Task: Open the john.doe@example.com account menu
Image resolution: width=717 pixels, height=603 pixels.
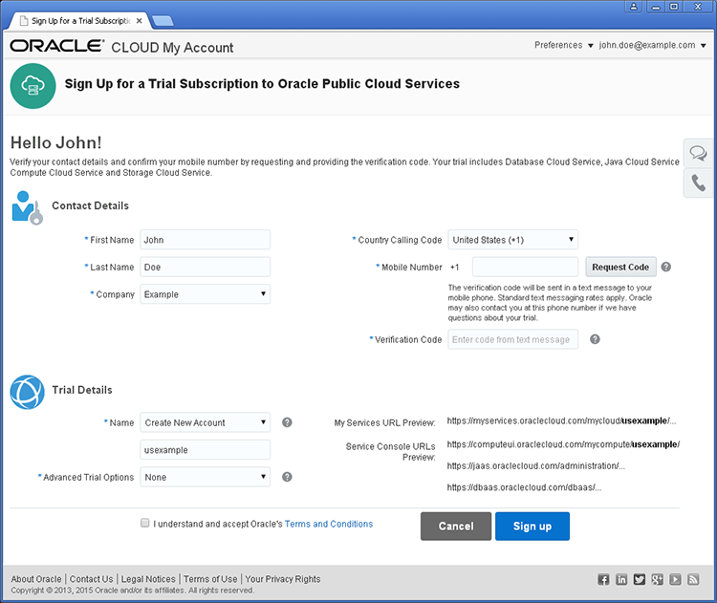Action: (x=653, y=45)
